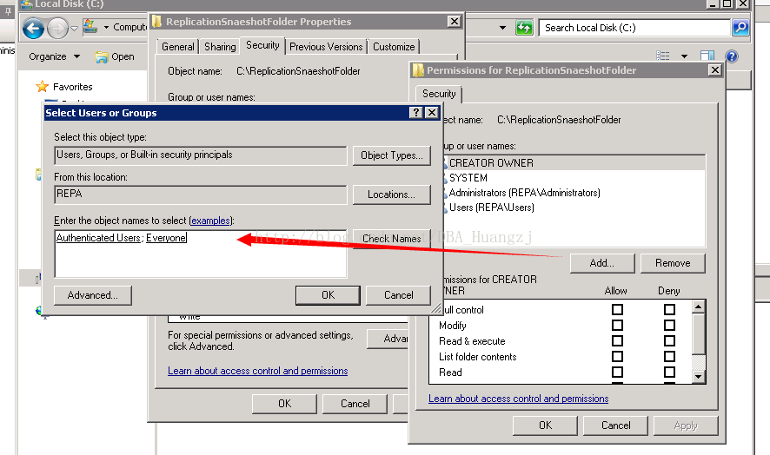This screenshot has height=455, width=770.
Task: Open Explorer help question mark icon
Action: [732, 56]
